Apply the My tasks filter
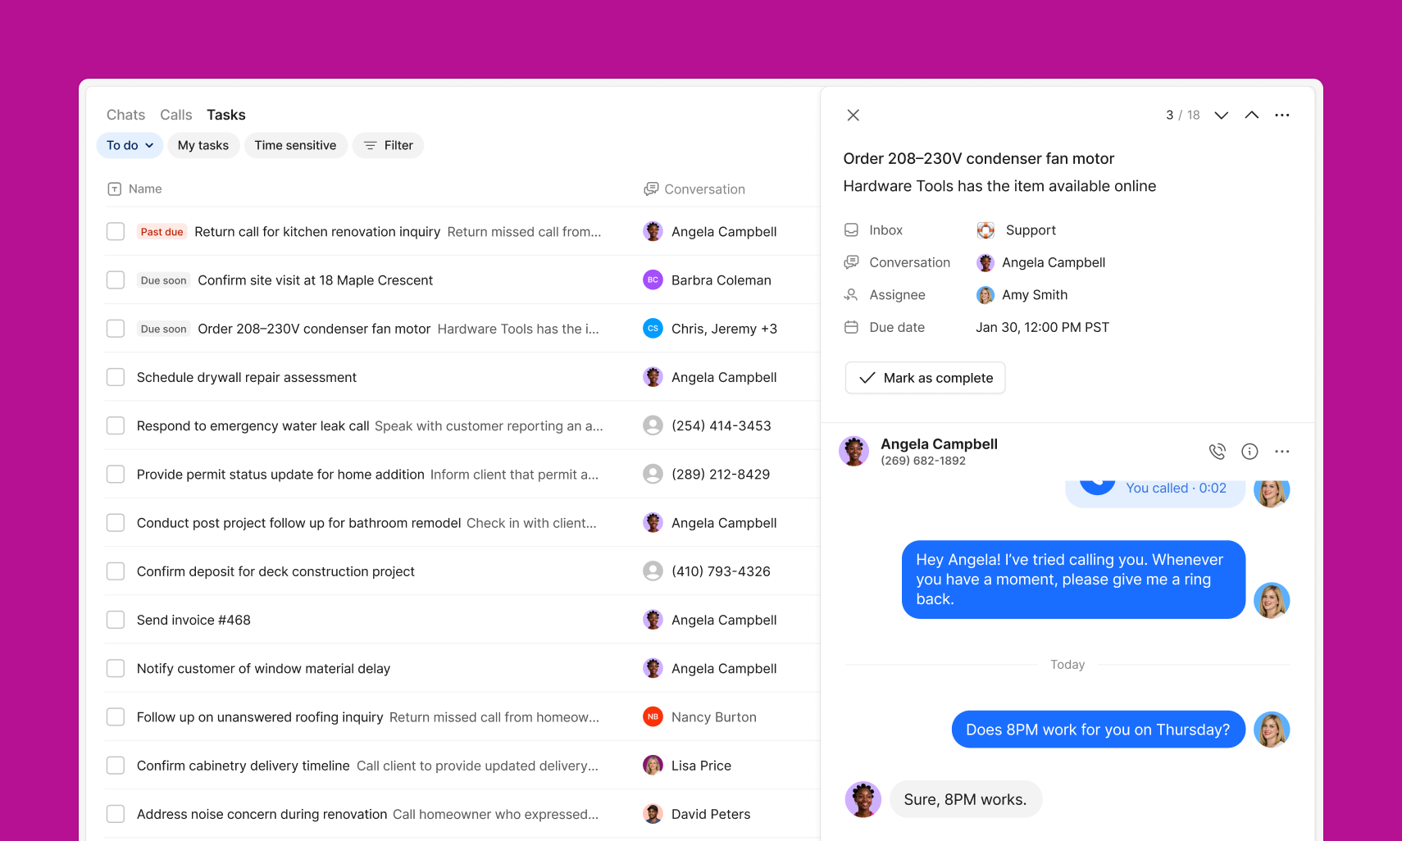1402x841 pixels. 203,145
